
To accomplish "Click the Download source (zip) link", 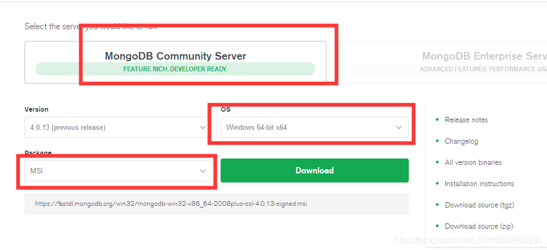I will (478, 226).
